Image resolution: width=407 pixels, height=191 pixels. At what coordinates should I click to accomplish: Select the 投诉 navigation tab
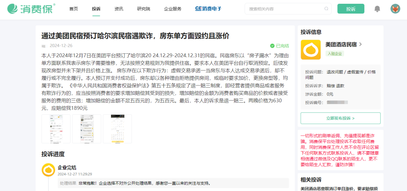(96, 9)
